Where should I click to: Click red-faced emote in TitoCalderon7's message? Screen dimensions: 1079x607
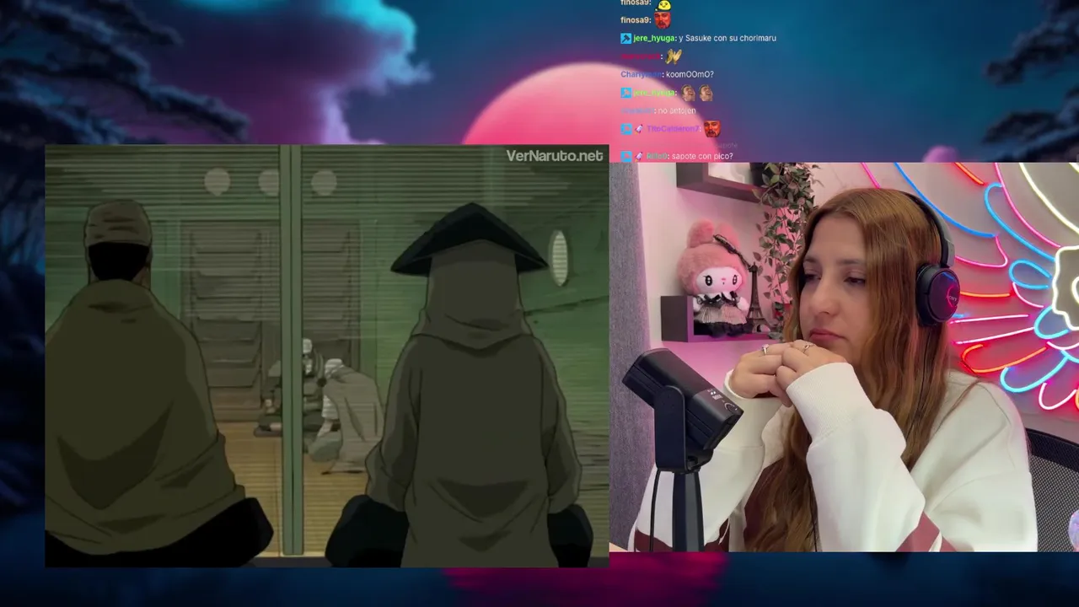[x=712, y=129]
